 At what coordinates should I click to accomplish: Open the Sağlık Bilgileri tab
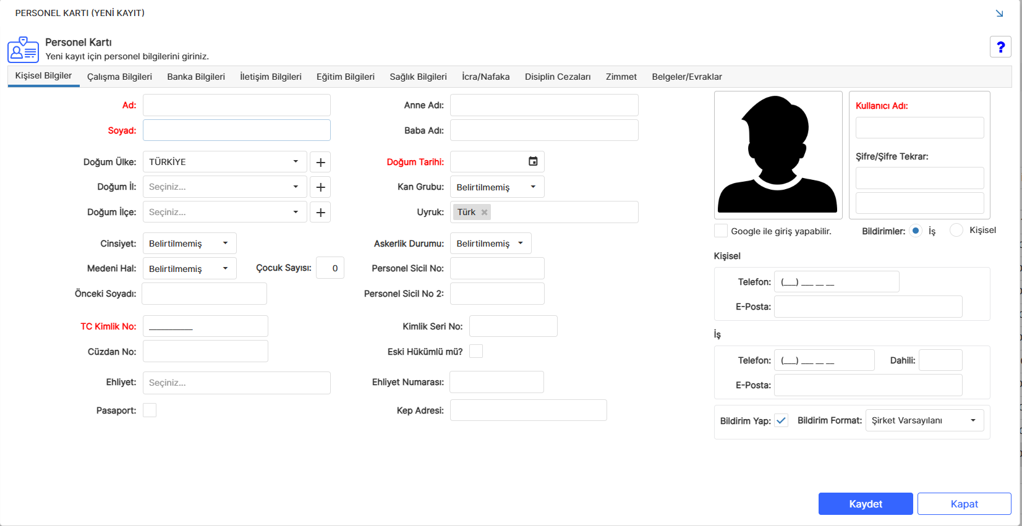tap(418, 77)
